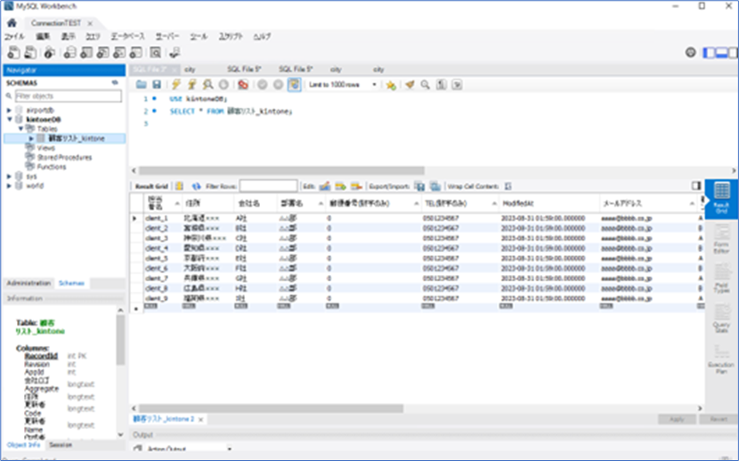Click the Filter objects search field
Image resolution: width=739 pixels, height=461 pixels.
(x=68, y=96)
